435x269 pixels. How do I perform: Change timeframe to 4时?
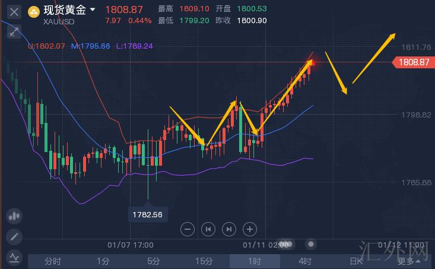point(305,261)
